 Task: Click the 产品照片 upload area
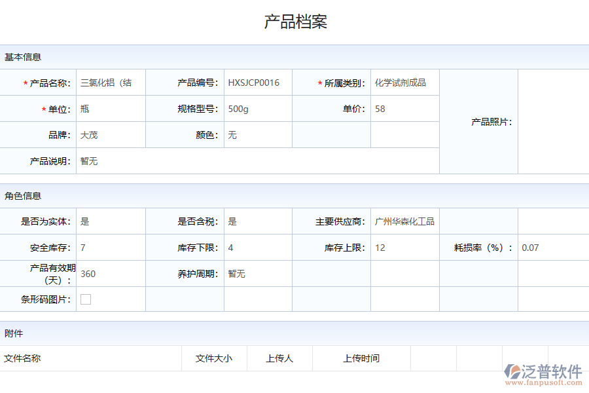point(552,121)
